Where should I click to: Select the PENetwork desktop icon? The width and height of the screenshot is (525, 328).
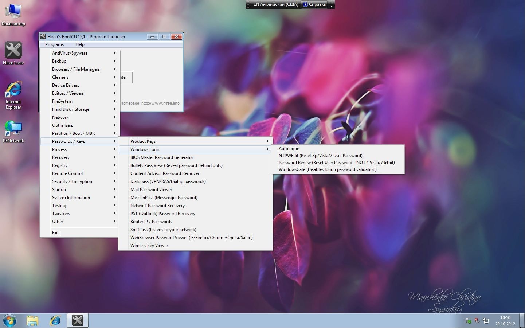point(13,132)
